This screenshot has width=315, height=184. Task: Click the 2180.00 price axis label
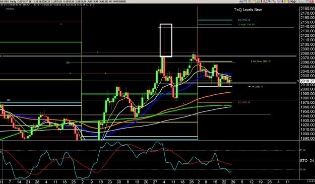pyautogui.click(x=307, y=9)
